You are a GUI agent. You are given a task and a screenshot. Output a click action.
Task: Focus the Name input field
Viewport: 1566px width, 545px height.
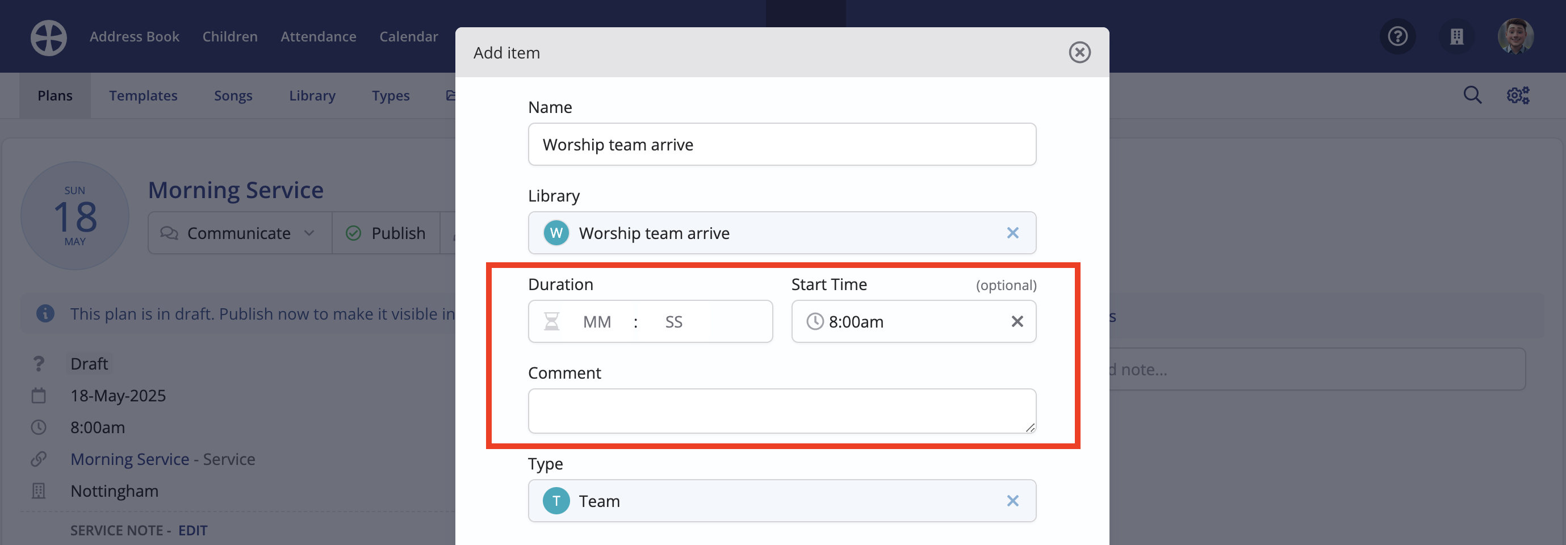pyautogui.click(x=782, y=144)
